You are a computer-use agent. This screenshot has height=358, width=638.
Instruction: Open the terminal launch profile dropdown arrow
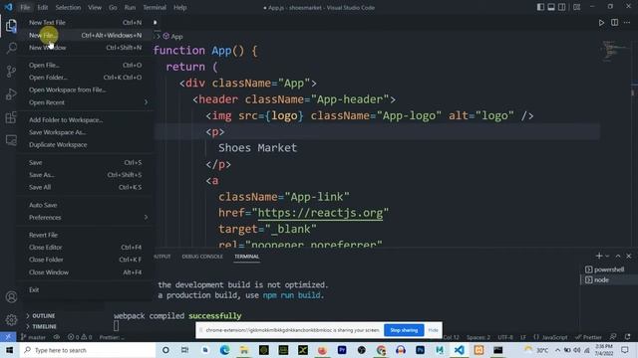point(607,257)
